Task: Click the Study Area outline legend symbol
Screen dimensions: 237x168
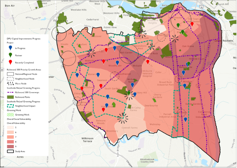Action: [x=10, y=151]
